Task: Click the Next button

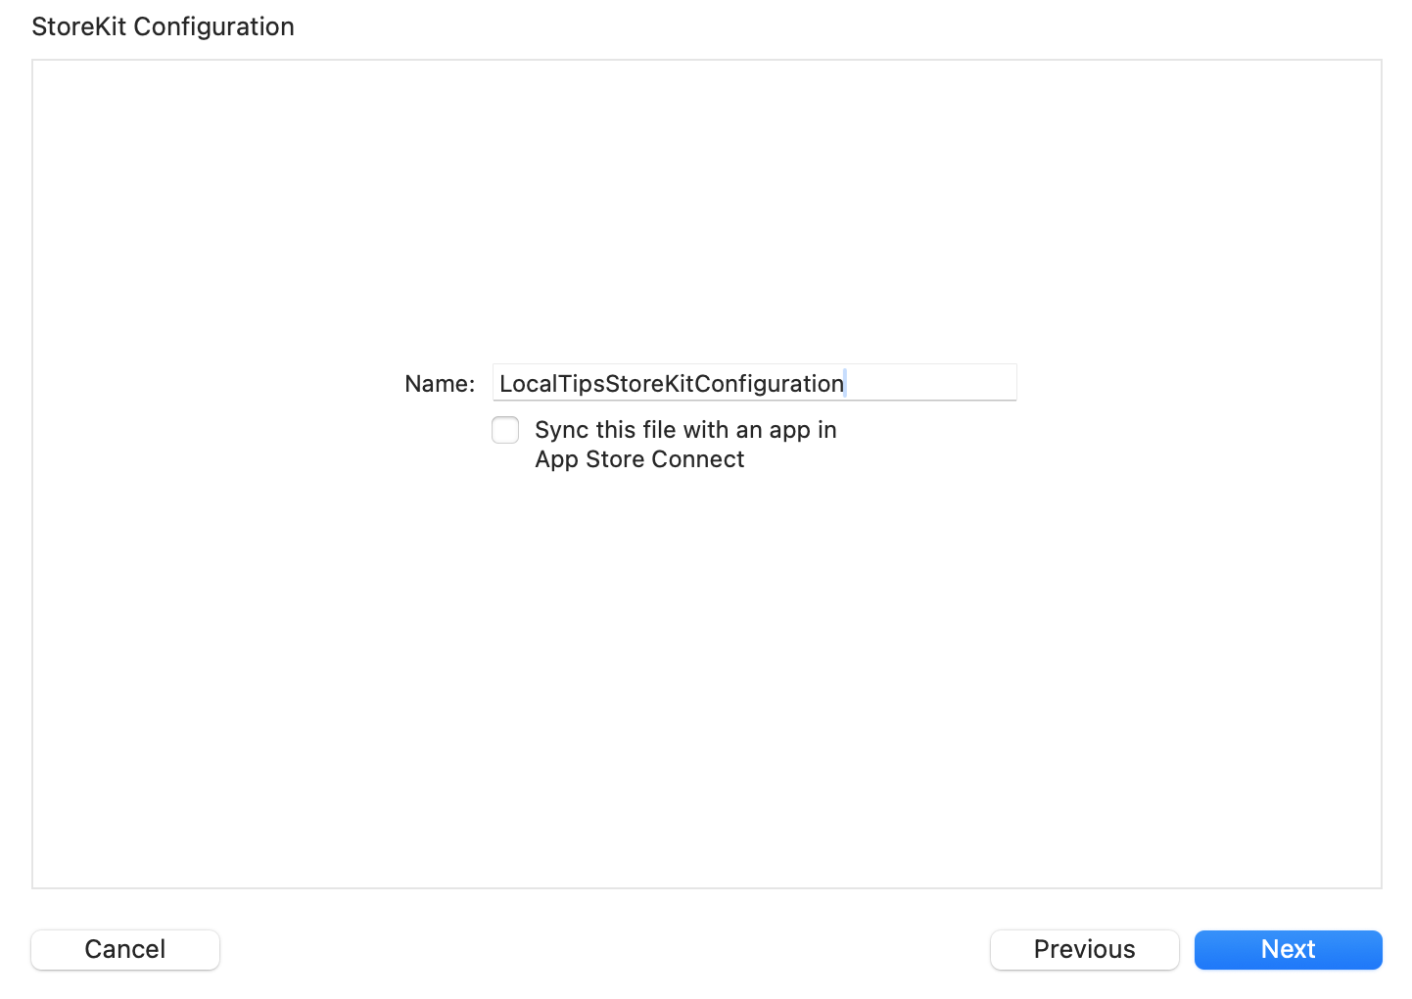Action: (x=1288, y=949)
